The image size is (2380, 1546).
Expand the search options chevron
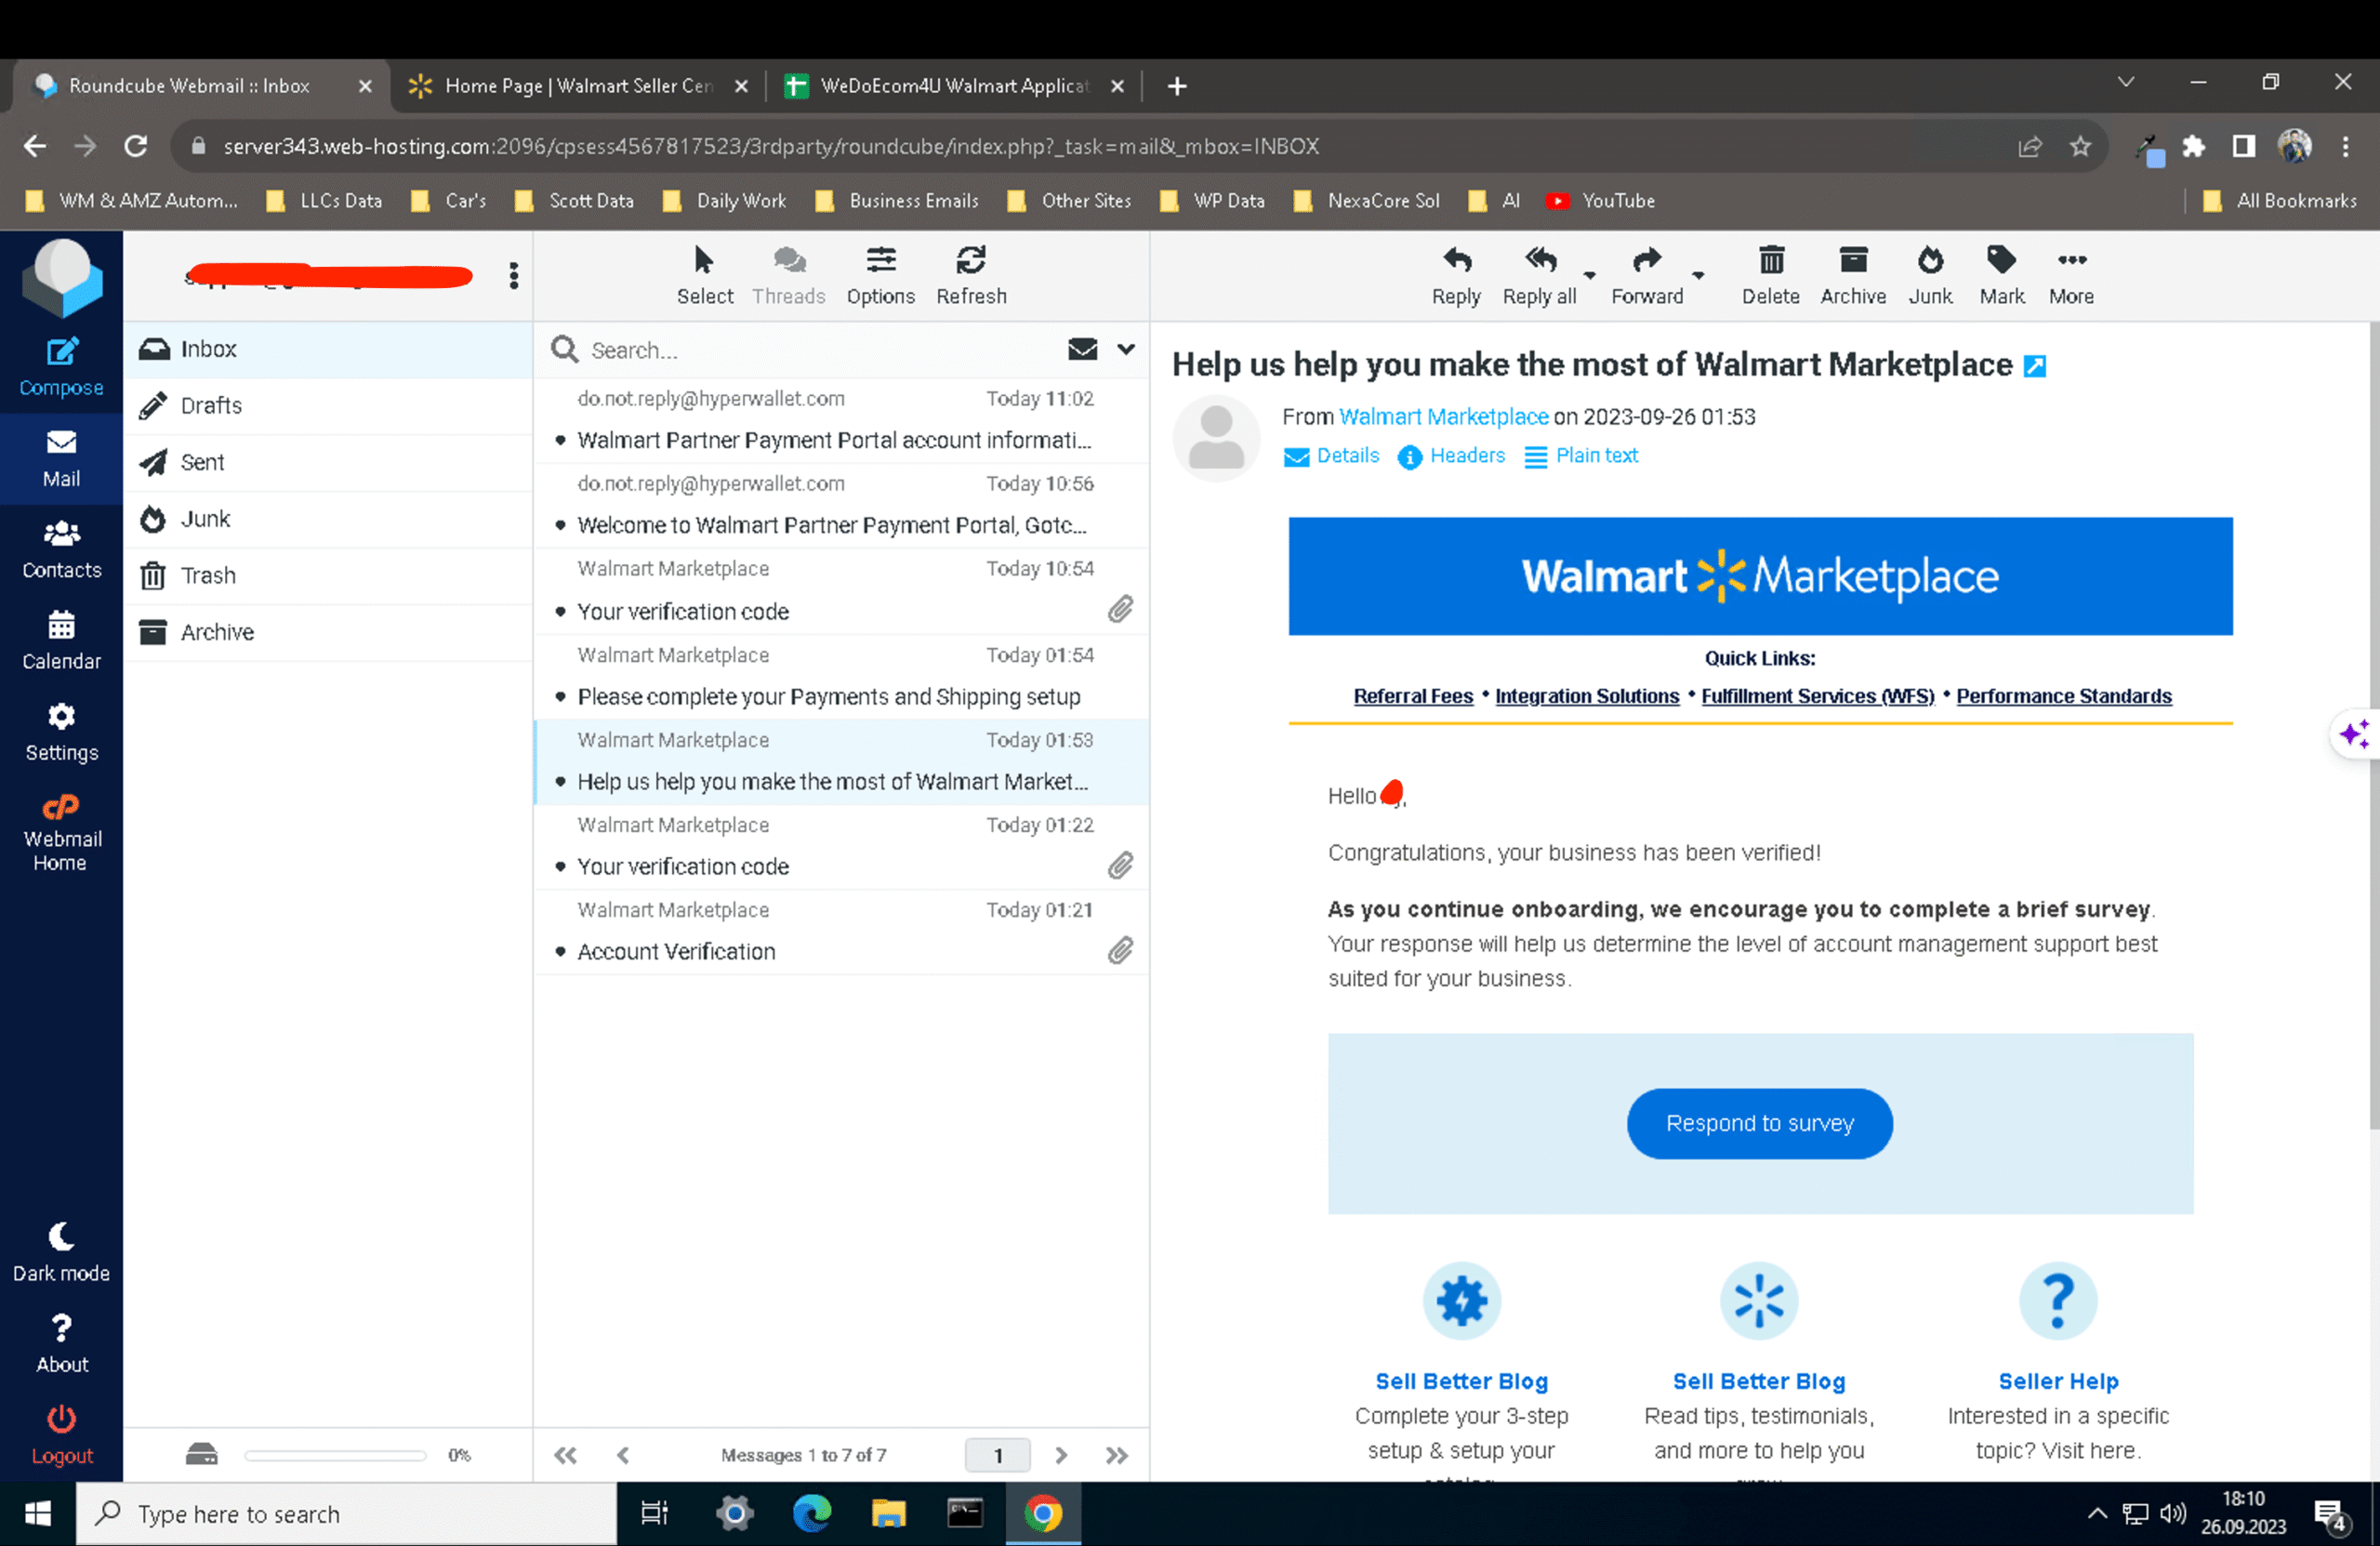coord(1126,349)
